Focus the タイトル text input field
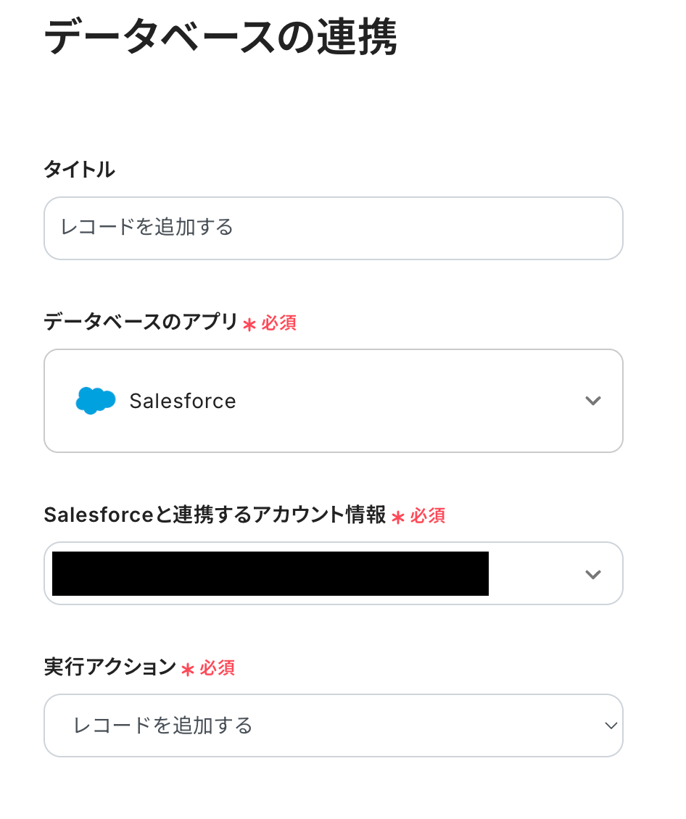This screenshot has height=819, width=686. [333, 228]
